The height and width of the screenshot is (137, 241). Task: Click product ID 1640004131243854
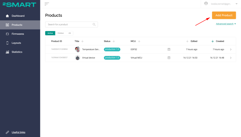coord(59,49)
